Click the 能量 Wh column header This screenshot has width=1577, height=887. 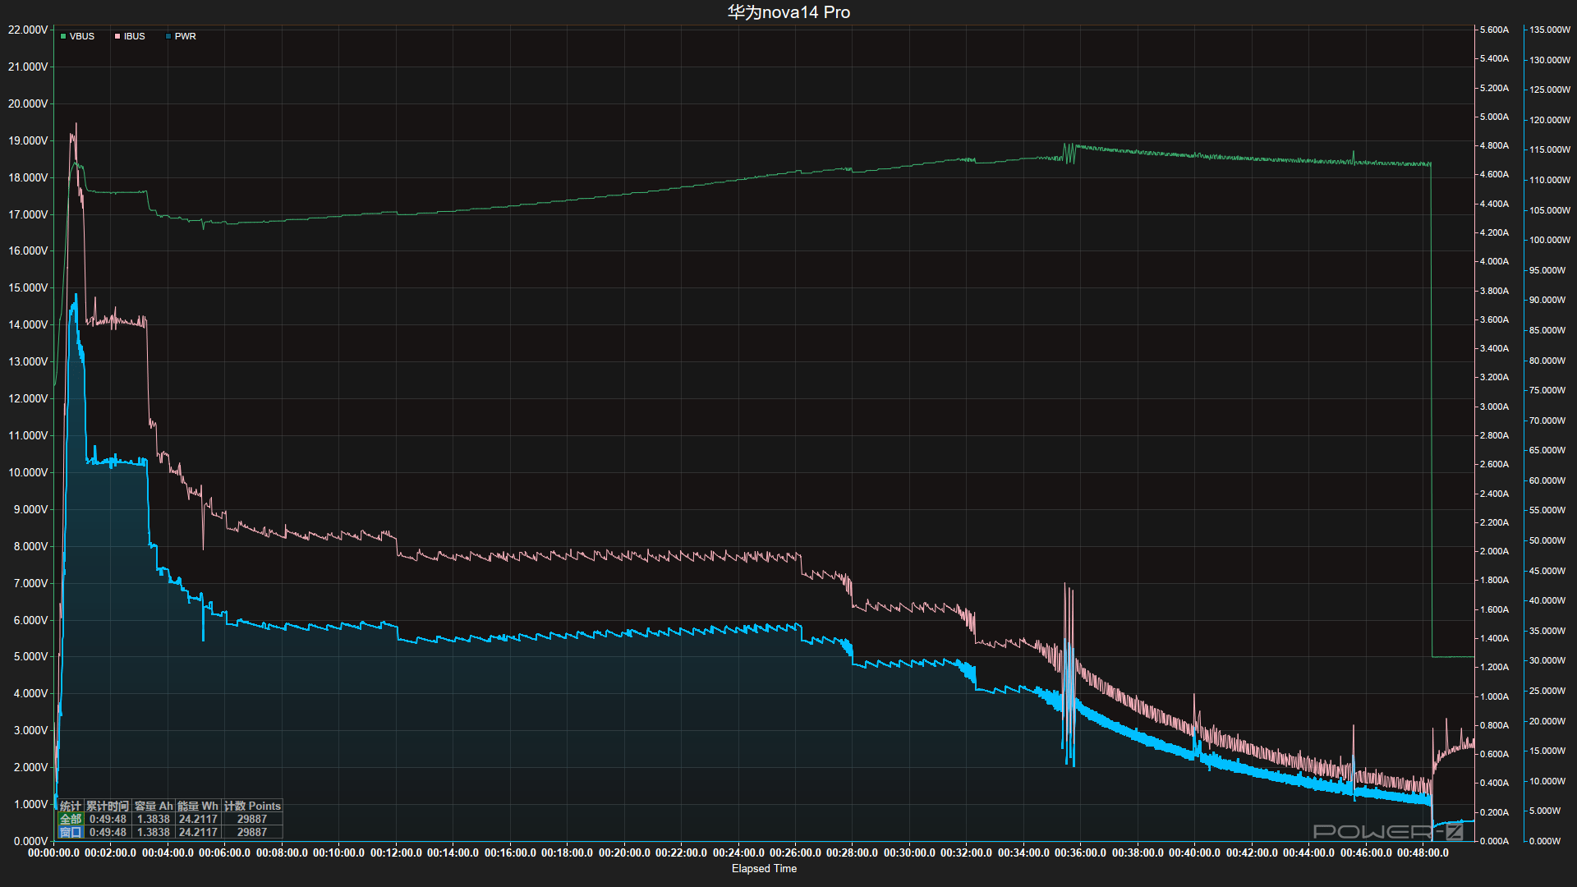tap(198, 806)
